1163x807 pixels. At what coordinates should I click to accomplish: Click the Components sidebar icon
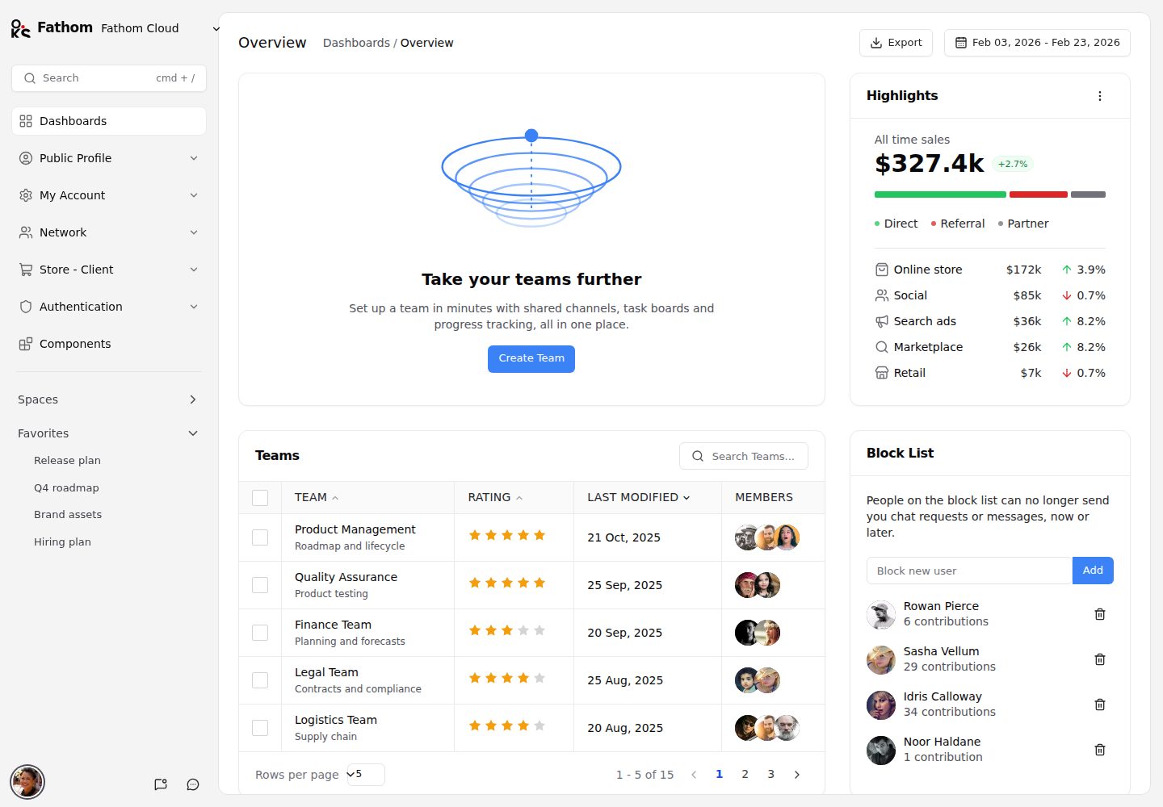(x=26, y=344)
